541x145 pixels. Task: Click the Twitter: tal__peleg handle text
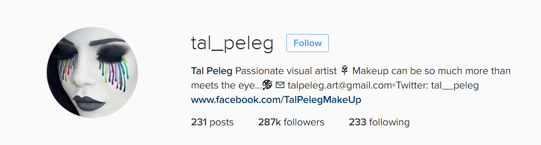click(437, 86)
